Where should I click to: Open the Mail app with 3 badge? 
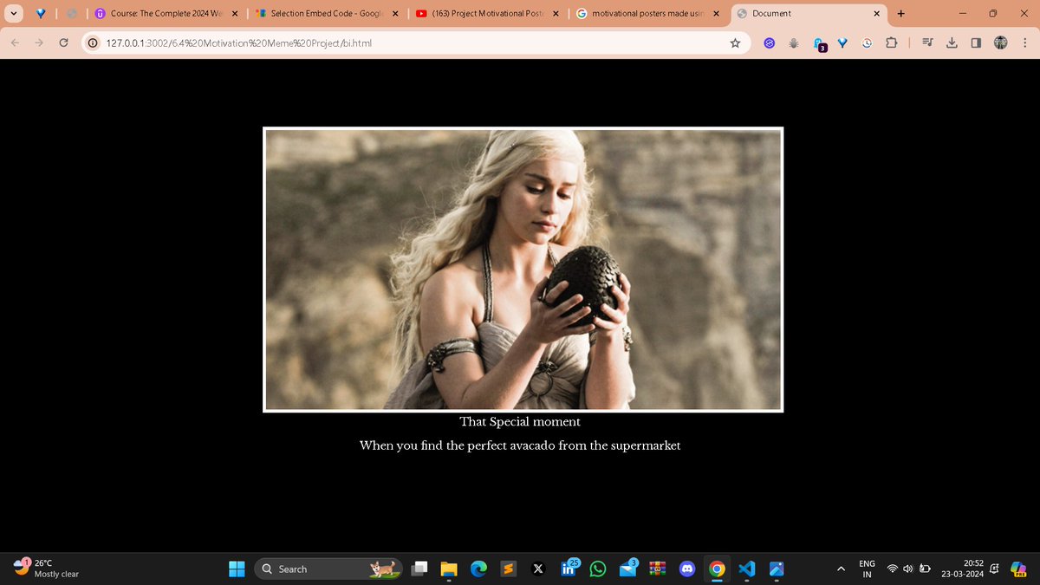(x=629, y=568)
